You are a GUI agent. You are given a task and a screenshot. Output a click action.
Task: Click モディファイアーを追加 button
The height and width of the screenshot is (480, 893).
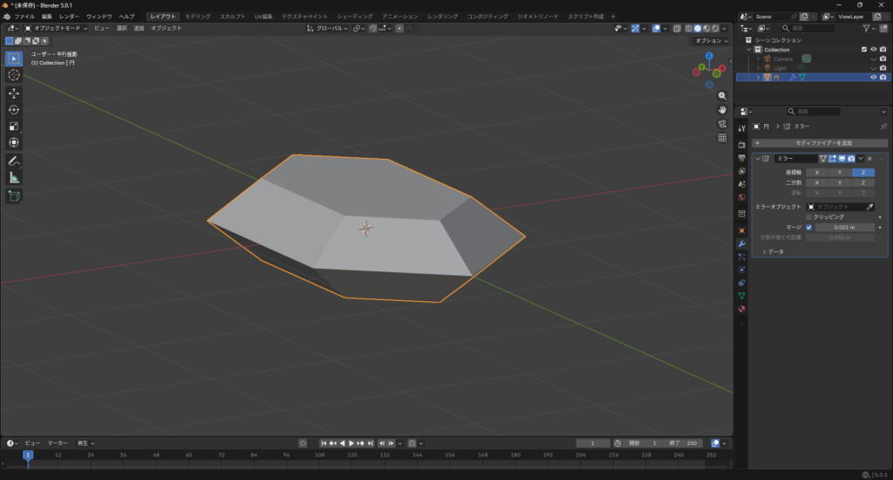point(820,142)
